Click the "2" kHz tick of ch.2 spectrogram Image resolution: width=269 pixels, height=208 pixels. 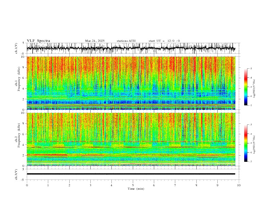(23, 155)
